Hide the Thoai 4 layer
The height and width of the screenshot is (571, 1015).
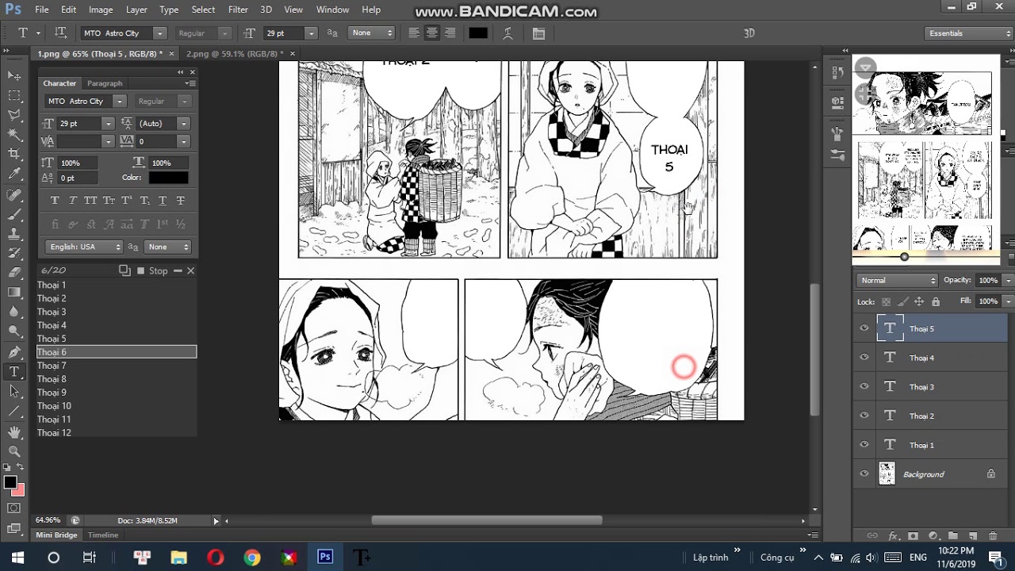[x=864, y=358]
